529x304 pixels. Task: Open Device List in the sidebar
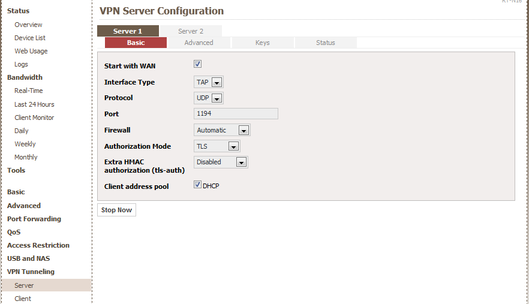(x=30, y=38)
